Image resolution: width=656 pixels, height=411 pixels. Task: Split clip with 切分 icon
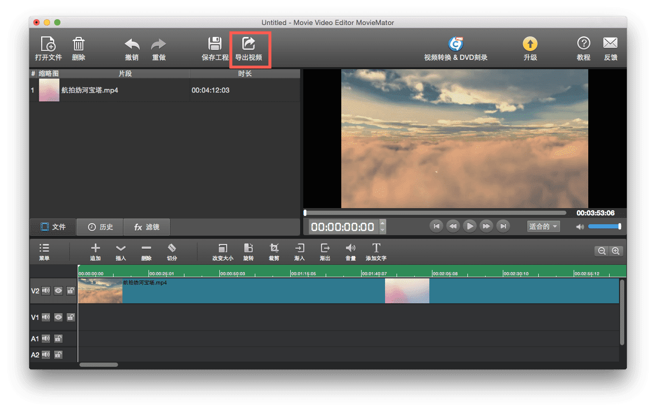(x=172, y=252)
